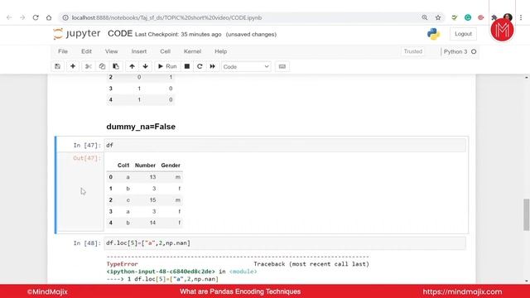Click inside cell In [47] containing df
The height and width of the screenshot is (298, 530).
(x=285, y=146)
